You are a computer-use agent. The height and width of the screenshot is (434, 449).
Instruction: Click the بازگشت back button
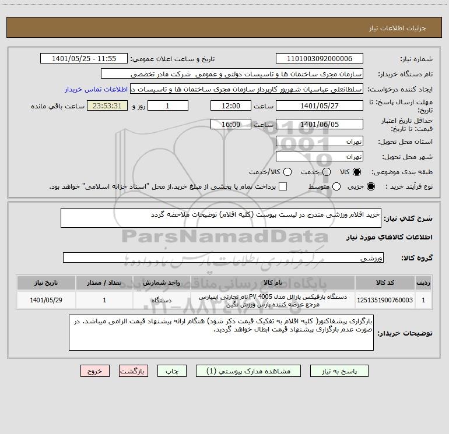(x=134, y=371)
